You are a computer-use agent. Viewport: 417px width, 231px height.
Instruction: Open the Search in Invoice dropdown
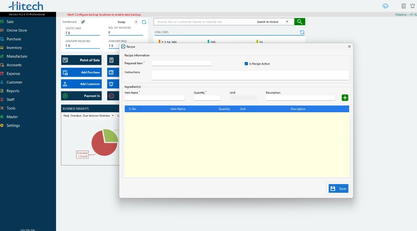[x=287, y=22]
